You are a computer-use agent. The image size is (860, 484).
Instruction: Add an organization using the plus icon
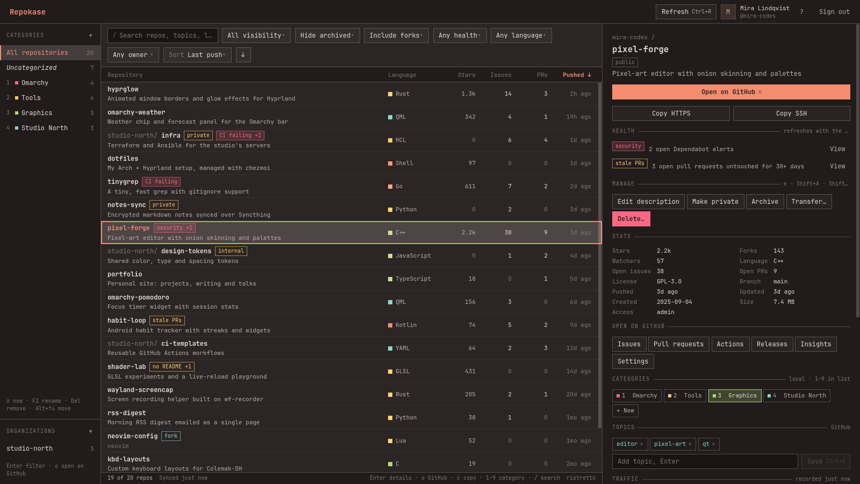pos(90,431)
